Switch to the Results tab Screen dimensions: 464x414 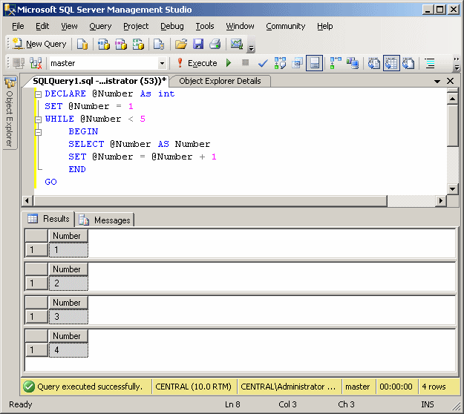49,219
